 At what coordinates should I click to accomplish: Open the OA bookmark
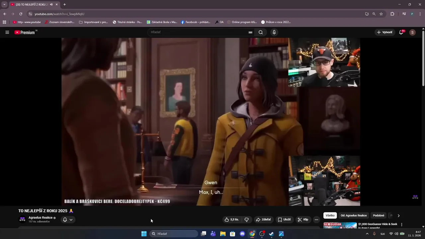(x=219, y=22)
